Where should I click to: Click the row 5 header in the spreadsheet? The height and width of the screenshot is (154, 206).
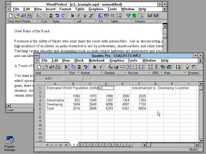[x=40, y=104]
